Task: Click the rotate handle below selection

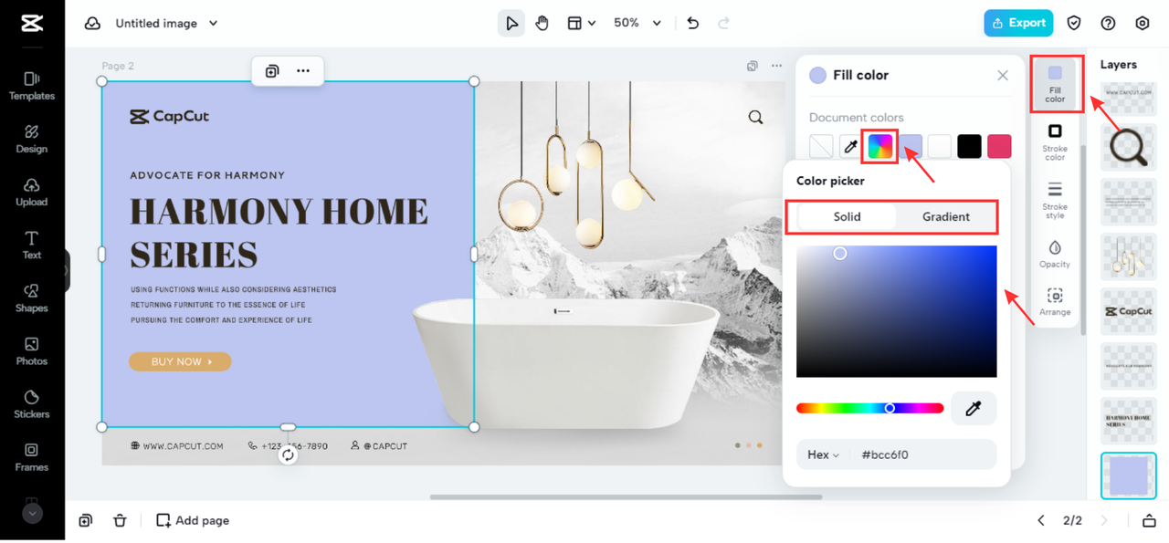Action: [x=288, y=454]
